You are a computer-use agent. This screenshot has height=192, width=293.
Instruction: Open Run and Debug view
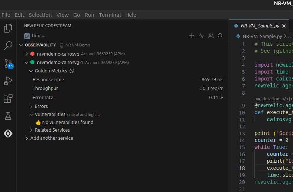coord(8,81)
